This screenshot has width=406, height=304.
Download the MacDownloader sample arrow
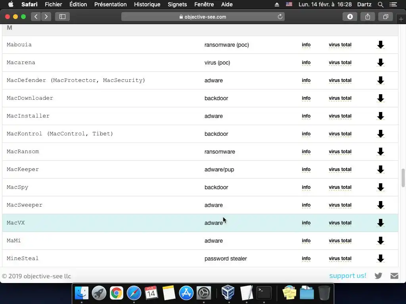380,98
